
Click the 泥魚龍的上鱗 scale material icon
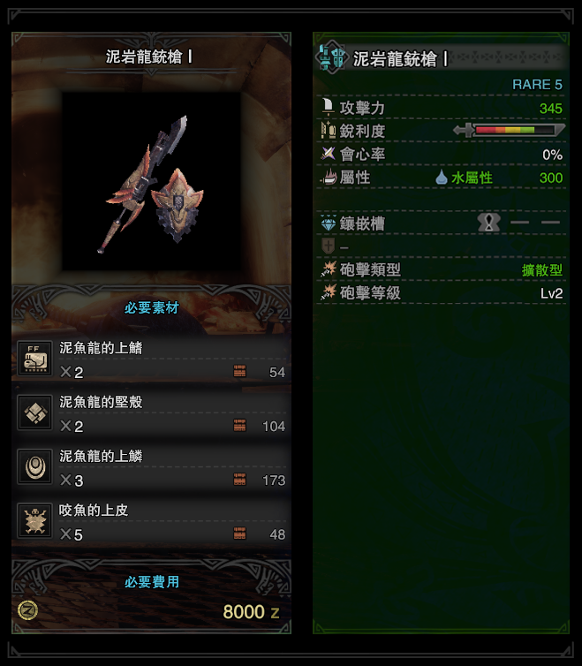coord(35,466)
